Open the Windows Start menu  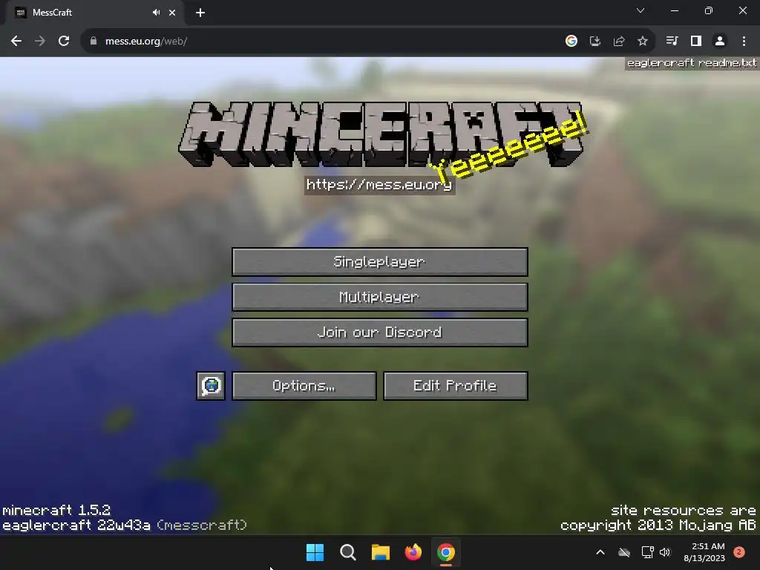(x=315, y=552)
